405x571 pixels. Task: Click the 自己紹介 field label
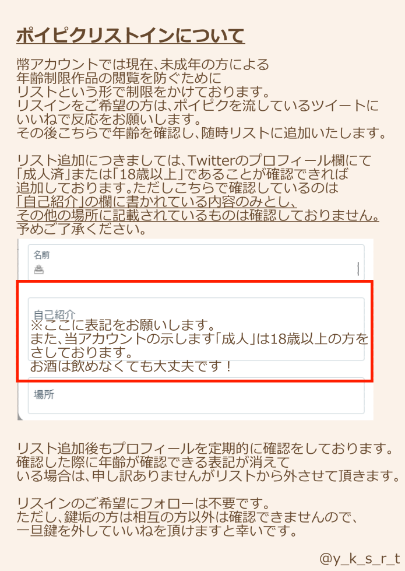[54, 314]
